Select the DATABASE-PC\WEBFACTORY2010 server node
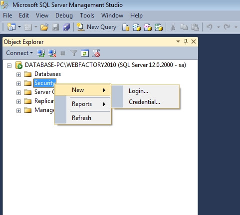240x215 pixels. (x=105, y=65)
